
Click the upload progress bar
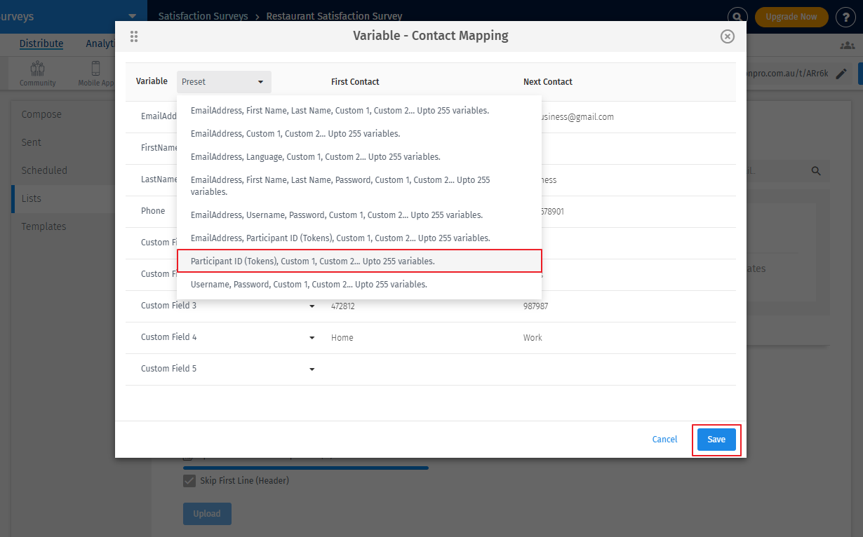coord(305,468)
